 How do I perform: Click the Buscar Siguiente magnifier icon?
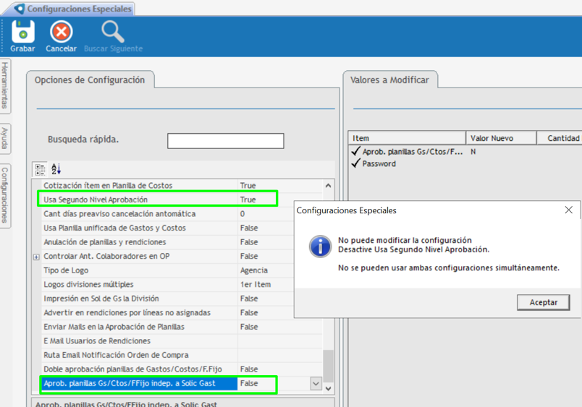click(113, 32)
